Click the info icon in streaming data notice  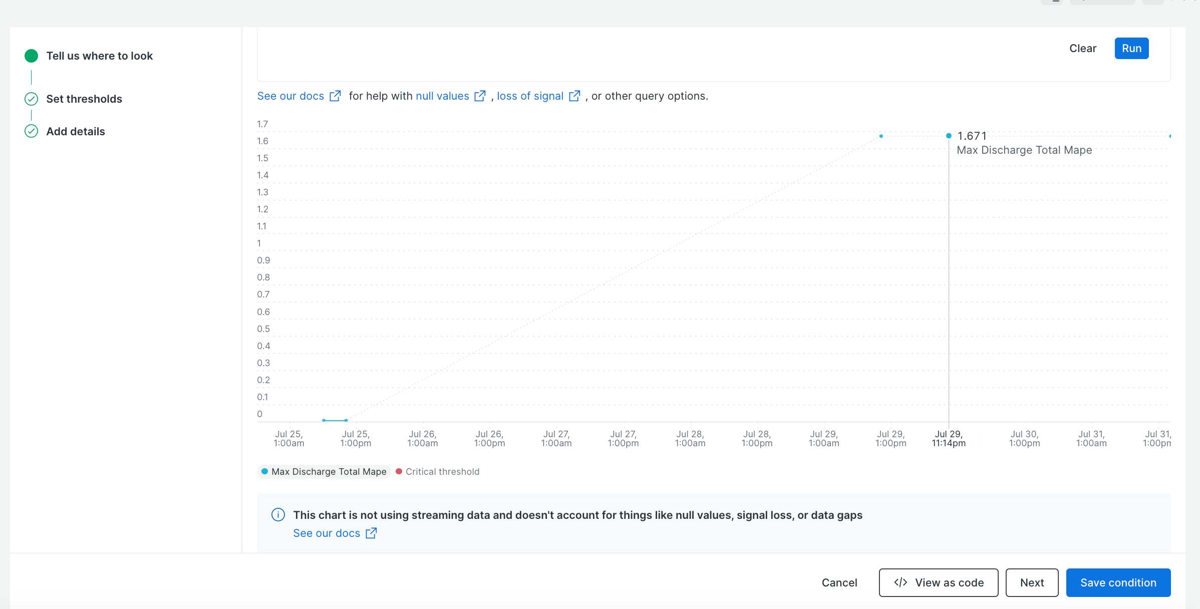(x=278, y=515)
